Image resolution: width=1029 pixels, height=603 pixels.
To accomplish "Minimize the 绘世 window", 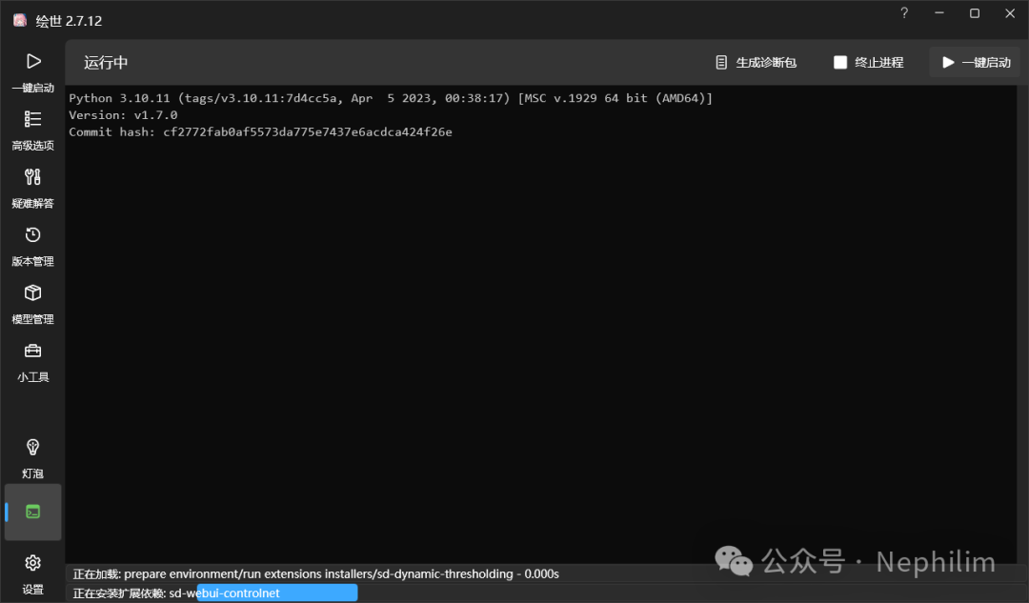I will tap(939, 13).
